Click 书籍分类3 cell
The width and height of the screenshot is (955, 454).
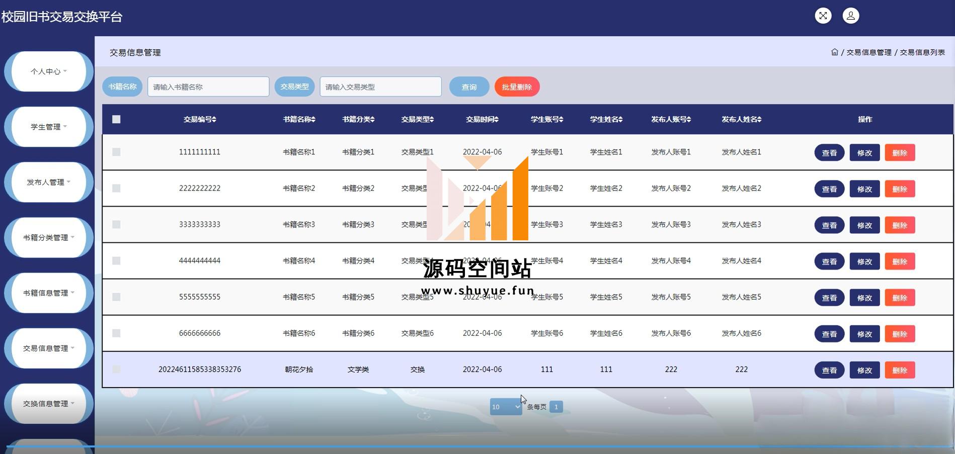[x=358, y=224]
